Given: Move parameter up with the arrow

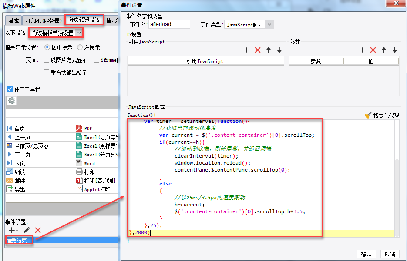Looking at the screenshot, I should (x=384, y=50).
